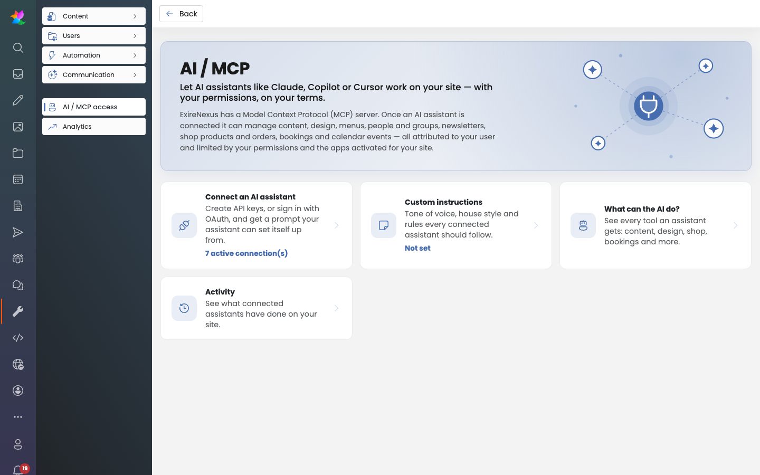The width and height of the screenshot is (760, 475).
Task: Click the paper plane send icon
Action: pyautogui.click(x=18, y=232)
